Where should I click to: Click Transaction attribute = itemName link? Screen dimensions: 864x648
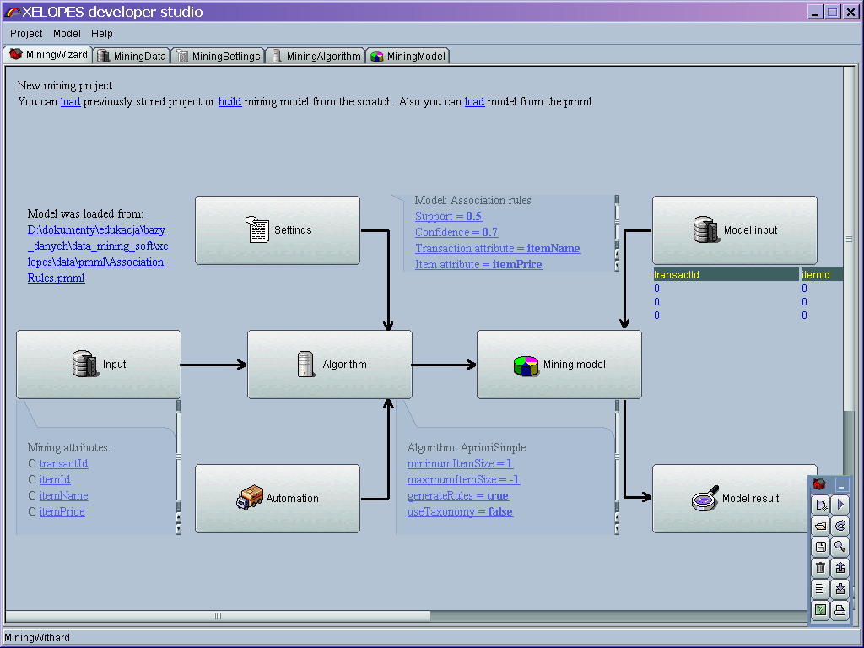click(x=498, y=249)
